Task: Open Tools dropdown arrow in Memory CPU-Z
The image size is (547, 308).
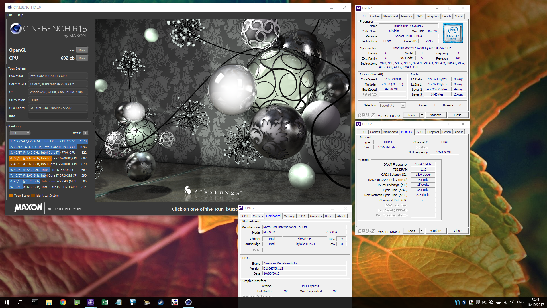Action: 422,231
